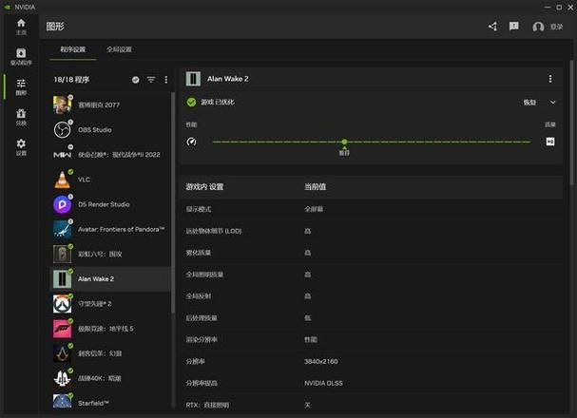Click the 全屏幕 value
This screenshot has height=418, width=577.
click(314, 209)
